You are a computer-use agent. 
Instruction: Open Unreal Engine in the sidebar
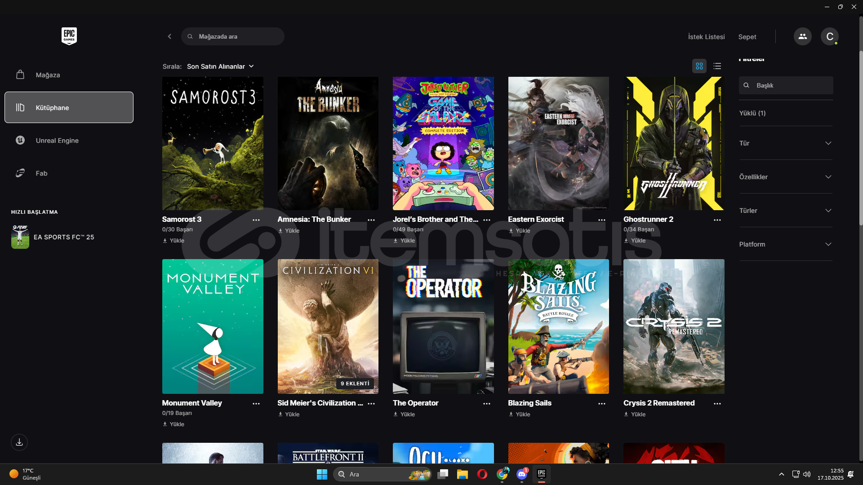click(x=57, y=141)
